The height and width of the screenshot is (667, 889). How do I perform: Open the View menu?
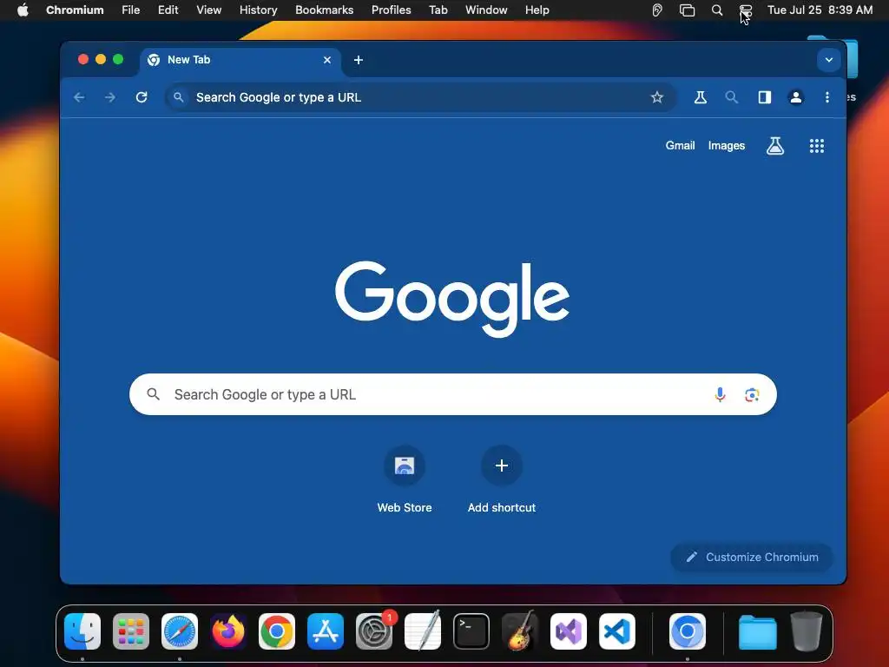[x=208, y=10]
